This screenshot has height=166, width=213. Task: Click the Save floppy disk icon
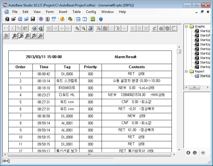pos(33,19)
